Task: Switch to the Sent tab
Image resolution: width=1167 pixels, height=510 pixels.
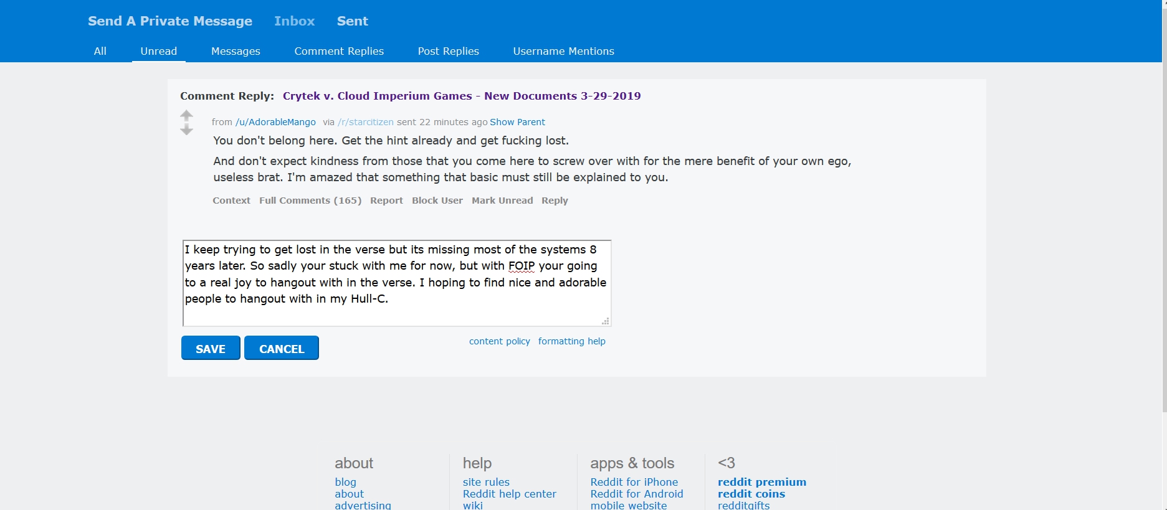Action: (x=353, y=21)
